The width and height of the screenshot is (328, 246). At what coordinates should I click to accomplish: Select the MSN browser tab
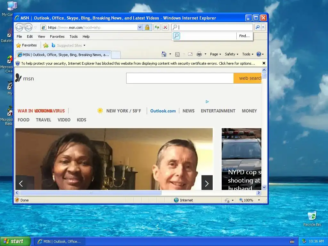[x=63, y=55]
